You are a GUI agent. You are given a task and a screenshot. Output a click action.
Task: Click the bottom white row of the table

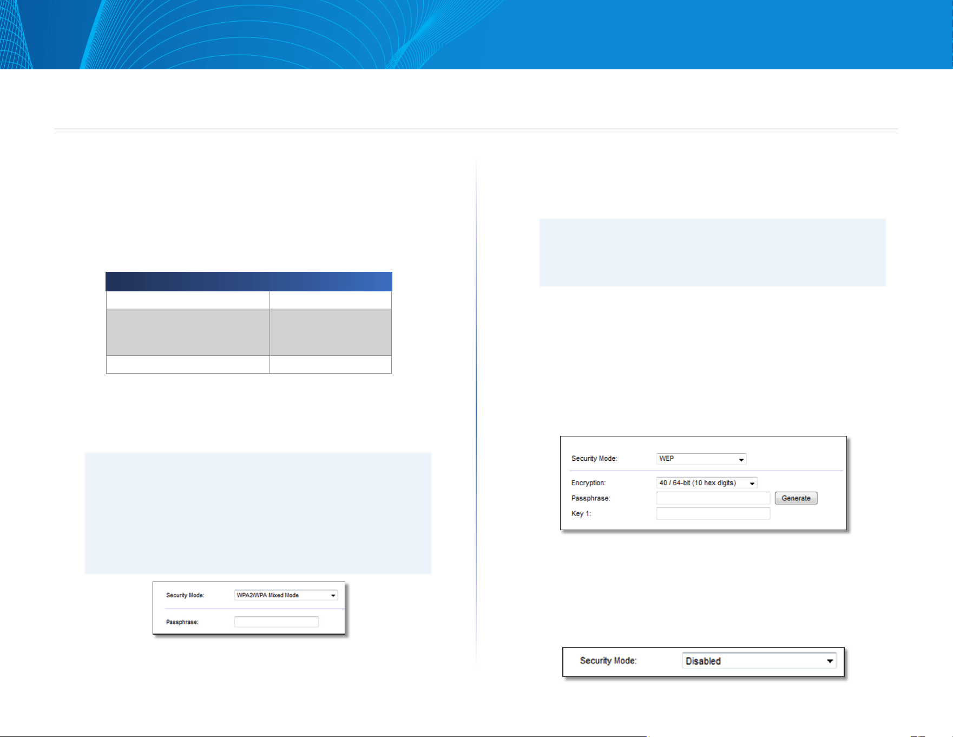[x=249, y=364]
